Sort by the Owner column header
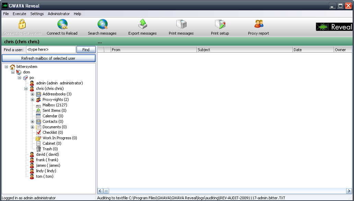Viewport: 354px width, 201px height. [x=343, y=50]
